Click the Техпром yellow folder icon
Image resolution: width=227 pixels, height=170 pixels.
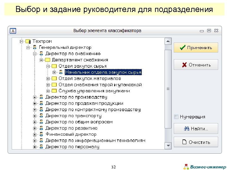click(28, 42)
